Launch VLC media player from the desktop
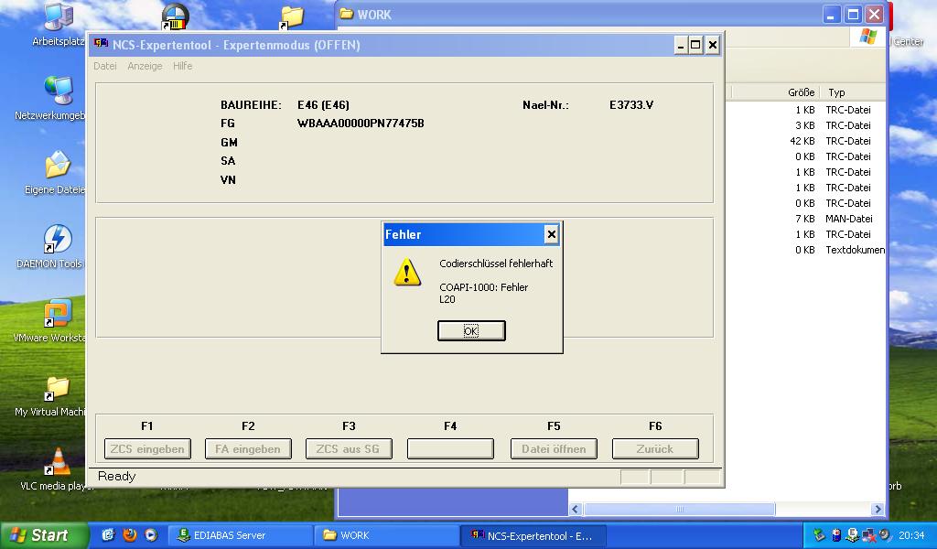The width and height of the screenshot is (937, 549). (x=57, y=463)
